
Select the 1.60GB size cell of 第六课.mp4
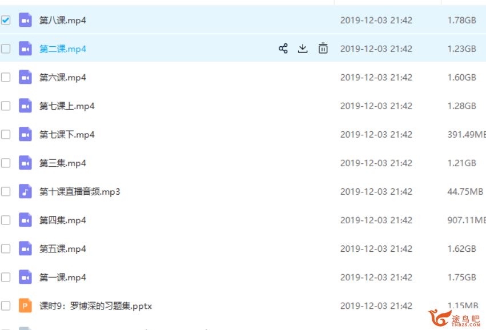pyautogui.click(x=461, y=77)
